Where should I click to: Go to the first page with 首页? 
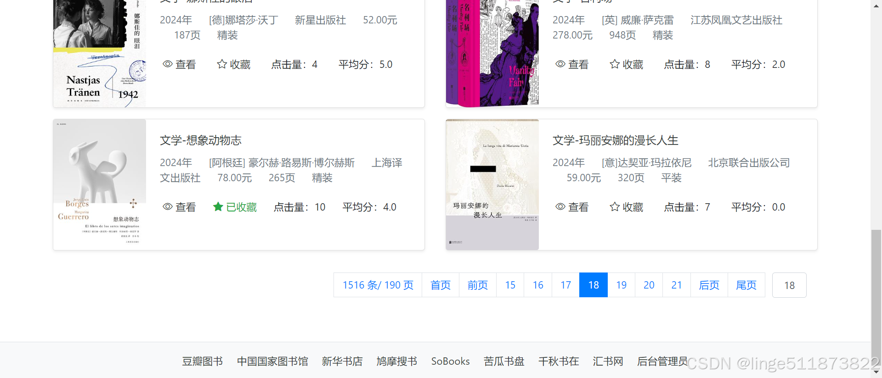click(441, 285)
